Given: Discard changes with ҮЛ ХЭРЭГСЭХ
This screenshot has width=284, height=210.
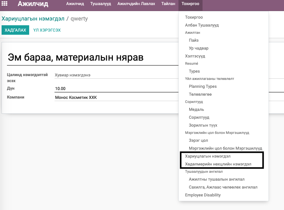Looking at the screenshot, I should coord(47,30).
